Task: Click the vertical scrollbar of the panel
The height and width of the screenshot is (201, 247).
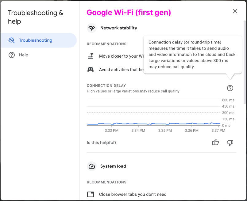Action: [x=245, y=61]
